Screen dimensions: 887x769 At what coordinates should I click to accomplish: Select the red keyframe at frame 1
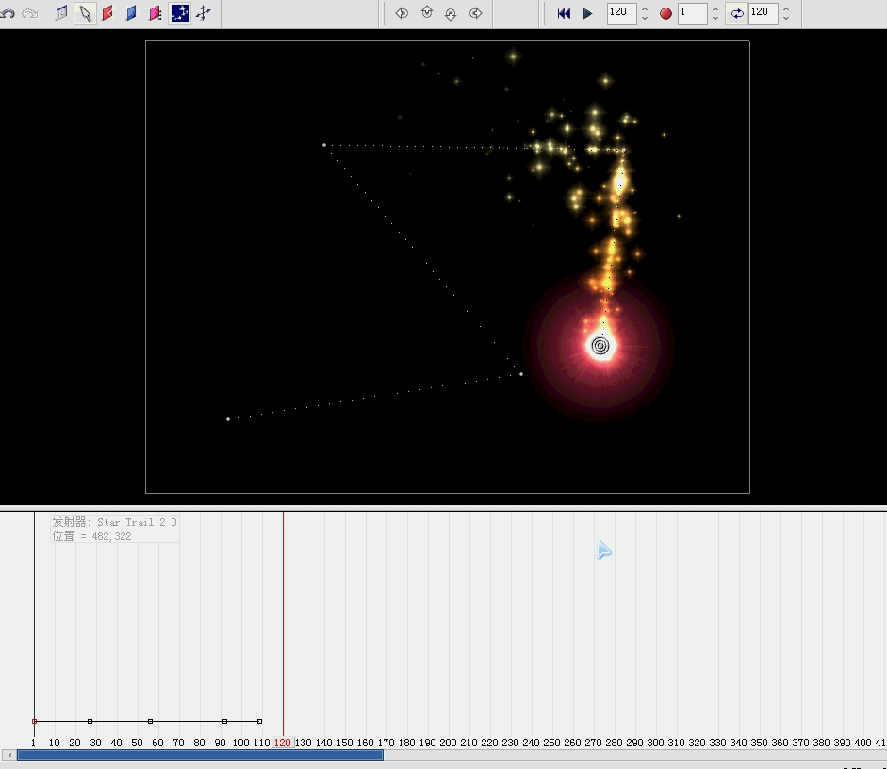[35, 721]
